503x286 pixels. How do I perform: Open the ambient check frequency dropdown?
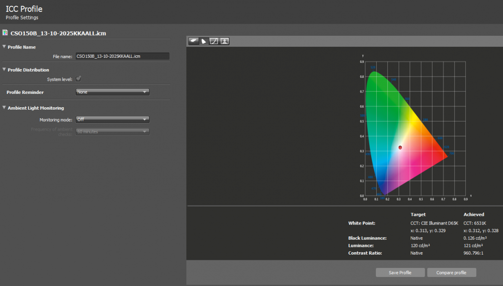tap(112, 132)
